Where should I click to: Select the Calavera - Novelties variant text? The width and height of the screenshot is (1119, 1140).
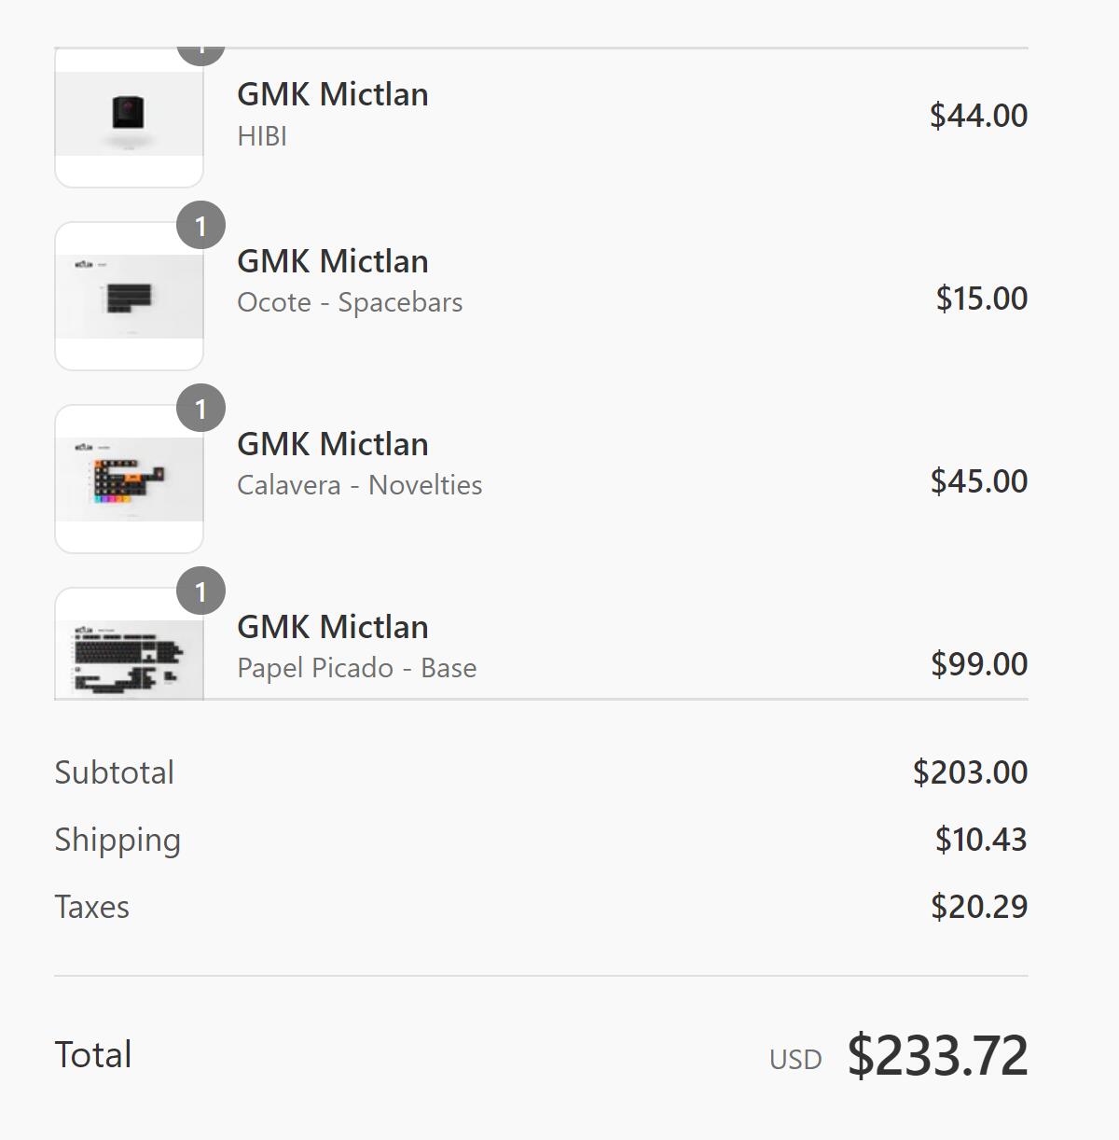pos(360,485)
